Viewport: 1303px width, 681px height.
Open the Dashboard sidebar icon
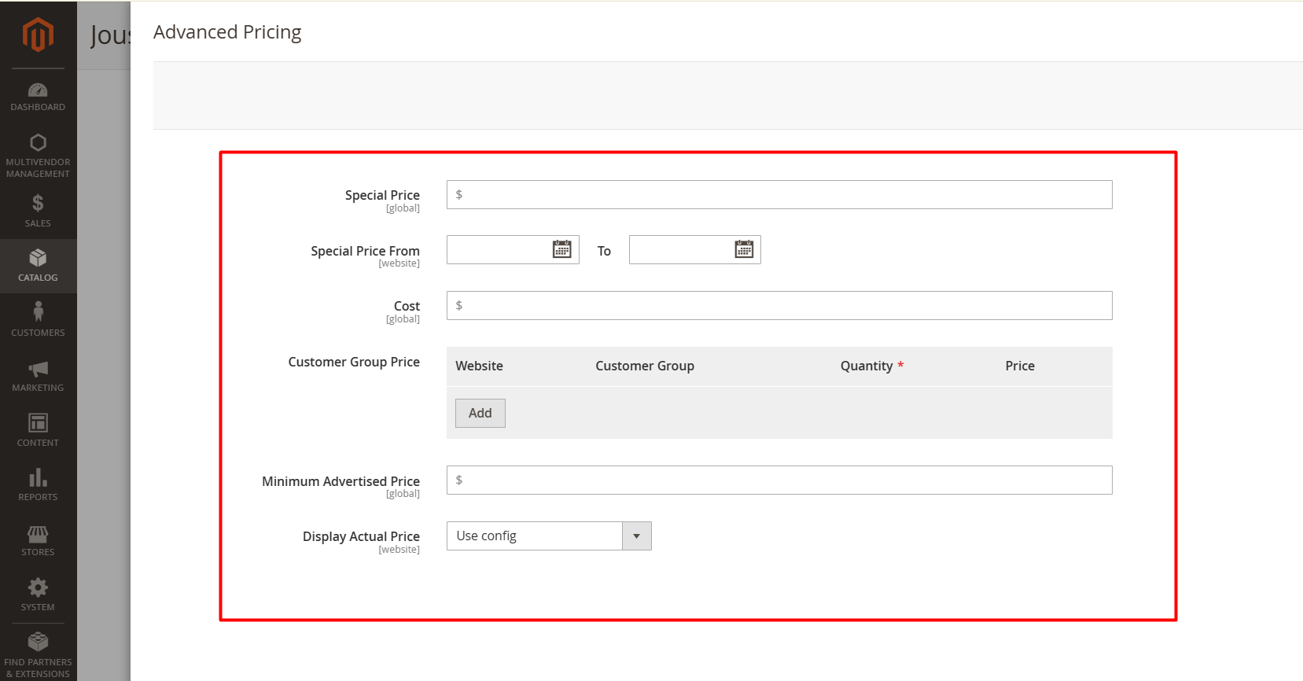(x=38, y=90)
